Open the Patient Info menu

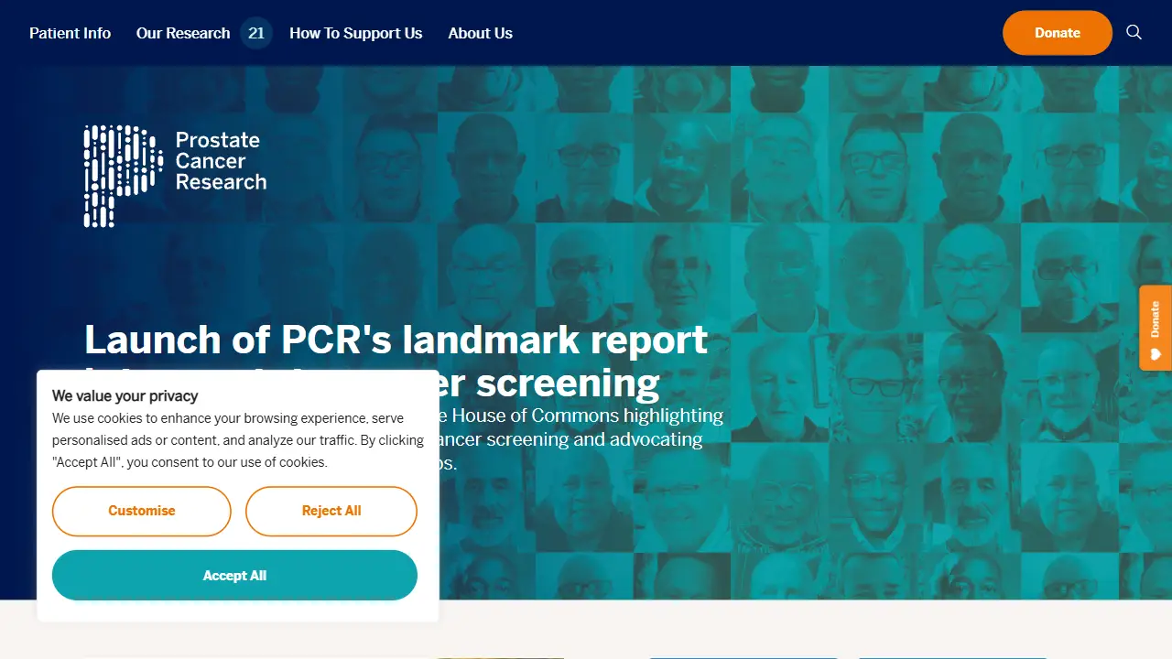[70, 33]
